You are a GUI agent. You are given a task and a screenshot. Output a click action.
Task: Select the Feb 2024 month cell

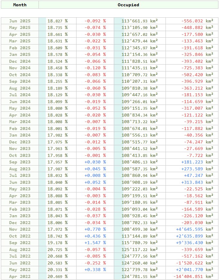coord(20,128)
